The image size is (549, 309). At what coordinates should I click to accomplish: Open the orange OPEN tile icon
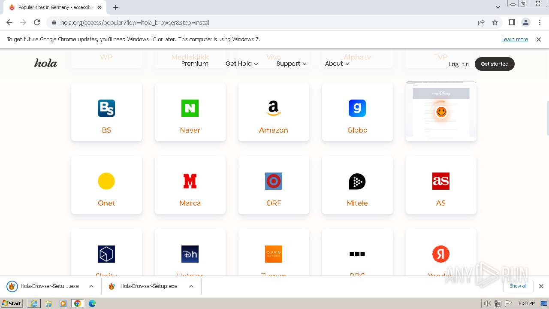(x=274, y=254)
